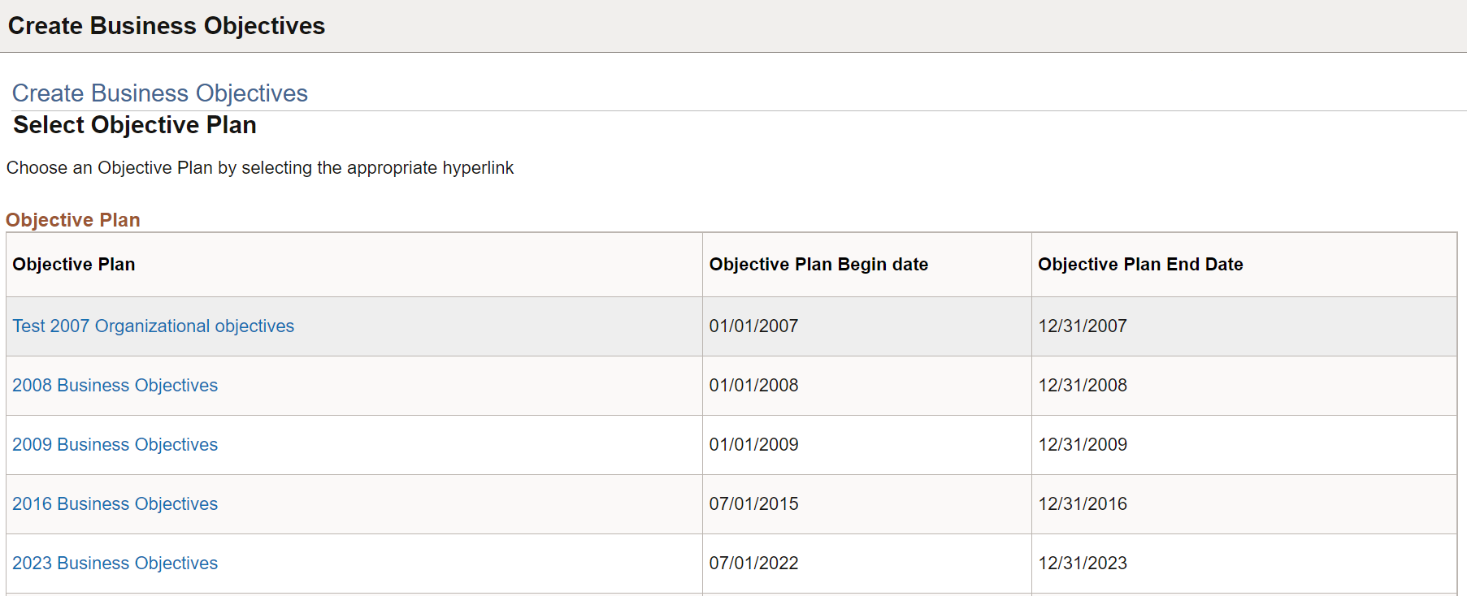The height and width of the screenshot is (596, 1467).
Task: Click the 01/01/2008 begin date cell
Action: click(753, 386)
